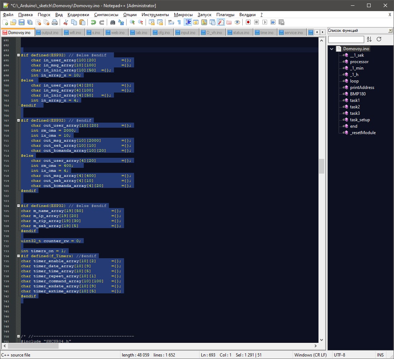Collapse the Domovoy.ino tree node
Screen dimensions: 394x359
[x=332, y=49]
